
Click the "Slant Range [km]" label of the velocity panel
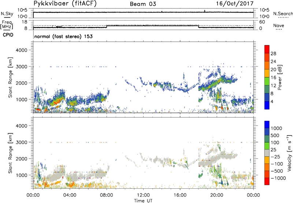pyautogui.click(x=10, y=153)
